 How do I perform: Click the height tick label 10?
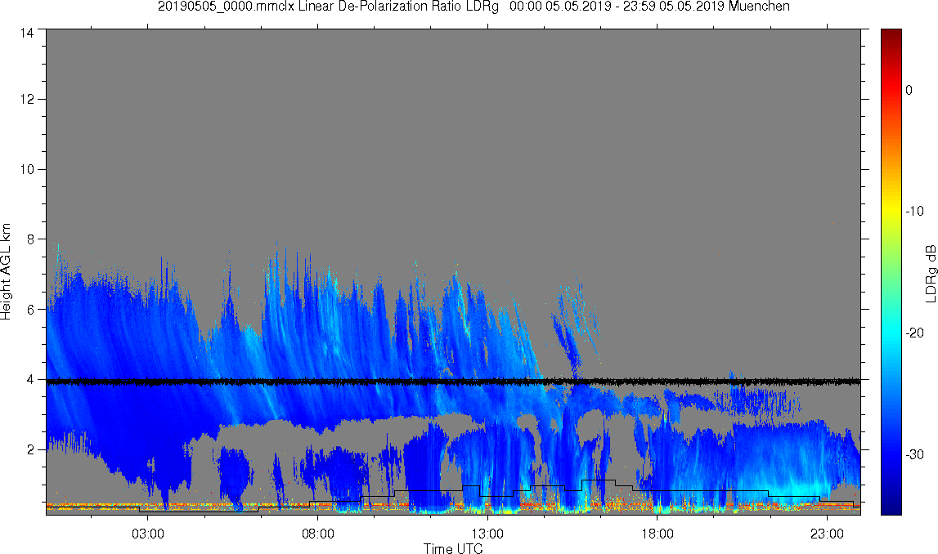(26, 169)
